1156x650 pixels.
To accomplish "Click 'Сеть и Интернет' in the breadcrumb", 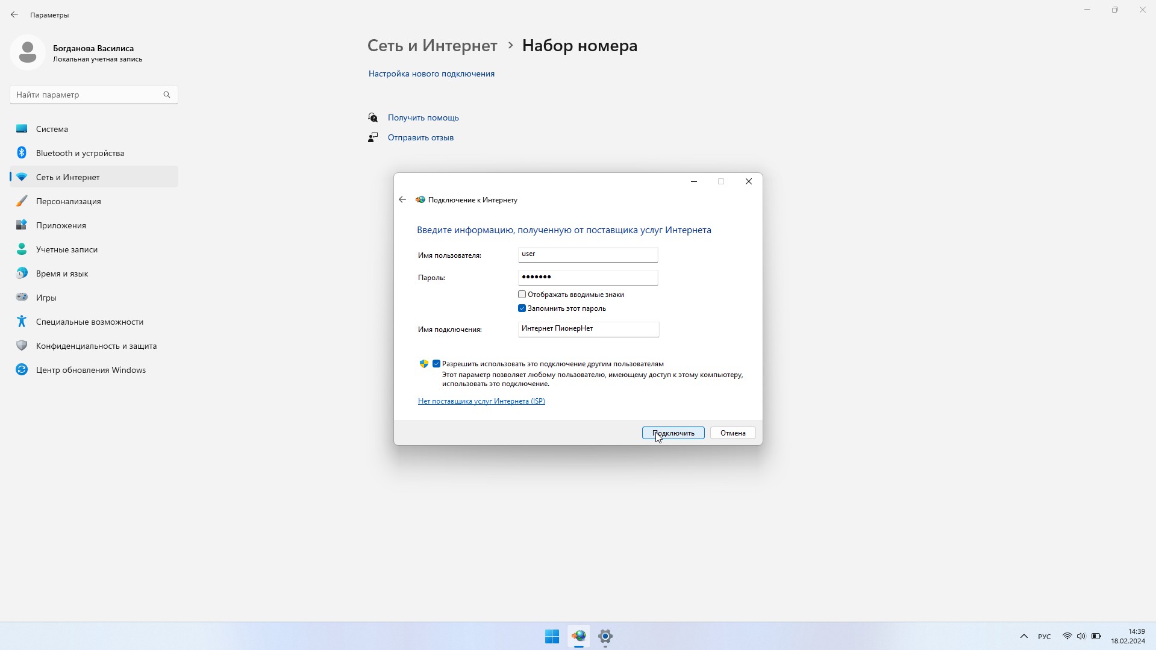I will pyautogui.click(x=432, y=46).
